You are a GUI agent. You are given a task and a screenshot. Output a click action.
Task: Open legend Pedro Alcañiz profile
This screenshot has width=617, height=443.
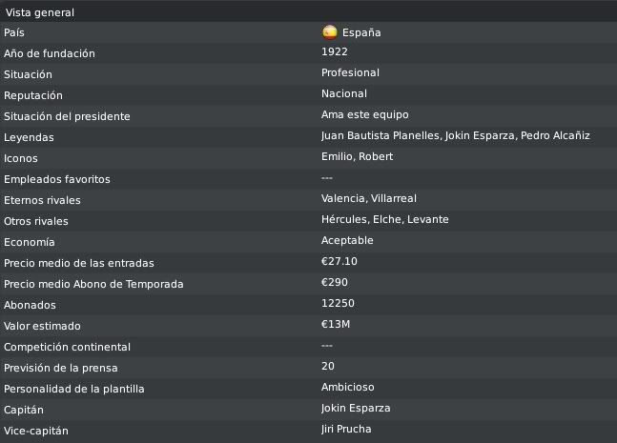pos(555,135)
